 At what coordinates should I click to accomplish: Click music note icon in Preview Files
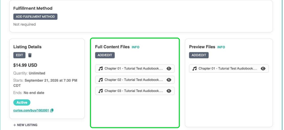(195, 69)
